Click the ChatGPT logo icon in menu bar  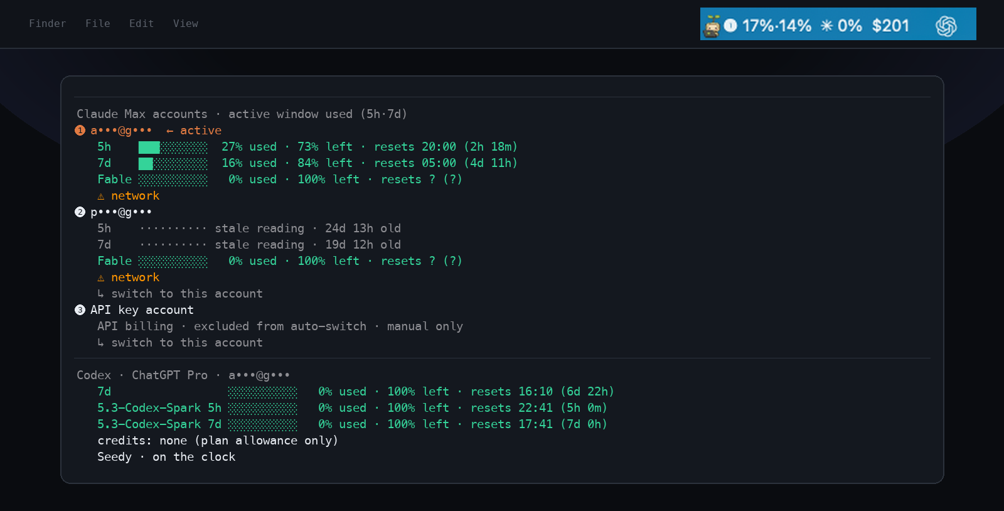coord(946,26)
